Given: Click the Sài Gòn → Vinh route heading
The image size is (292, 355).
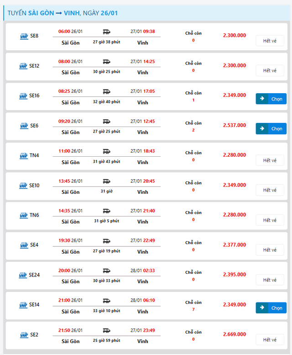Looking at the screenshot, I should pyautogui.click(x=63, y=13).
